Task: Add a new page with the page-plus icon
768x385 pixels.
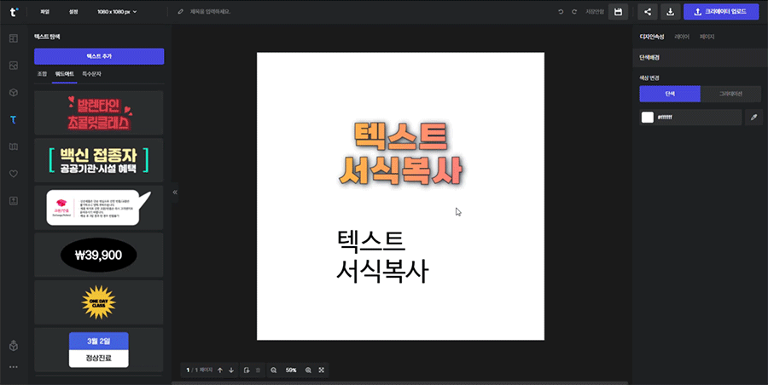Action: pyautogui.click(x=246, y=371)
